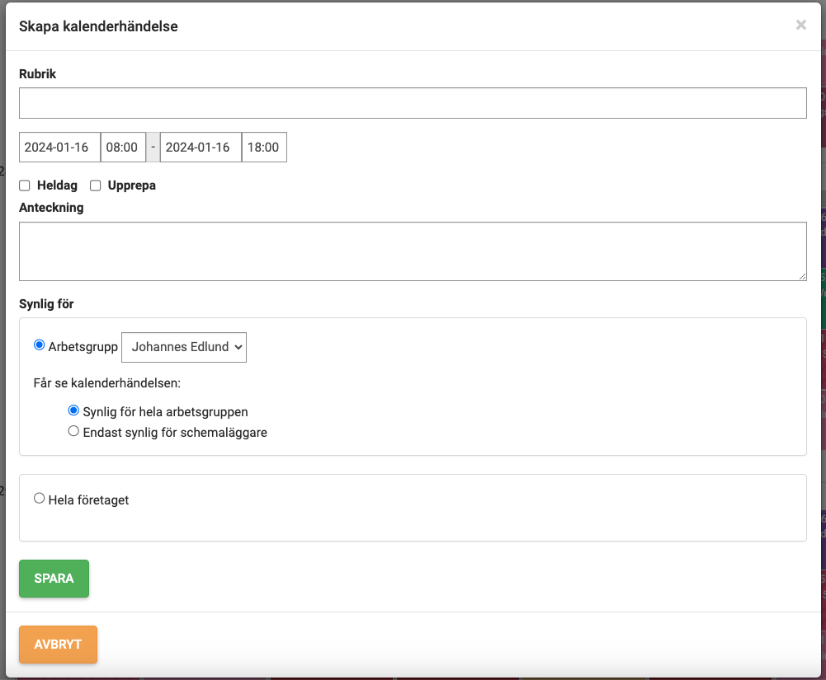Select Endast synlig för schemaläggare
Viewport: 826px width, 680px height.
pos(73,431)
